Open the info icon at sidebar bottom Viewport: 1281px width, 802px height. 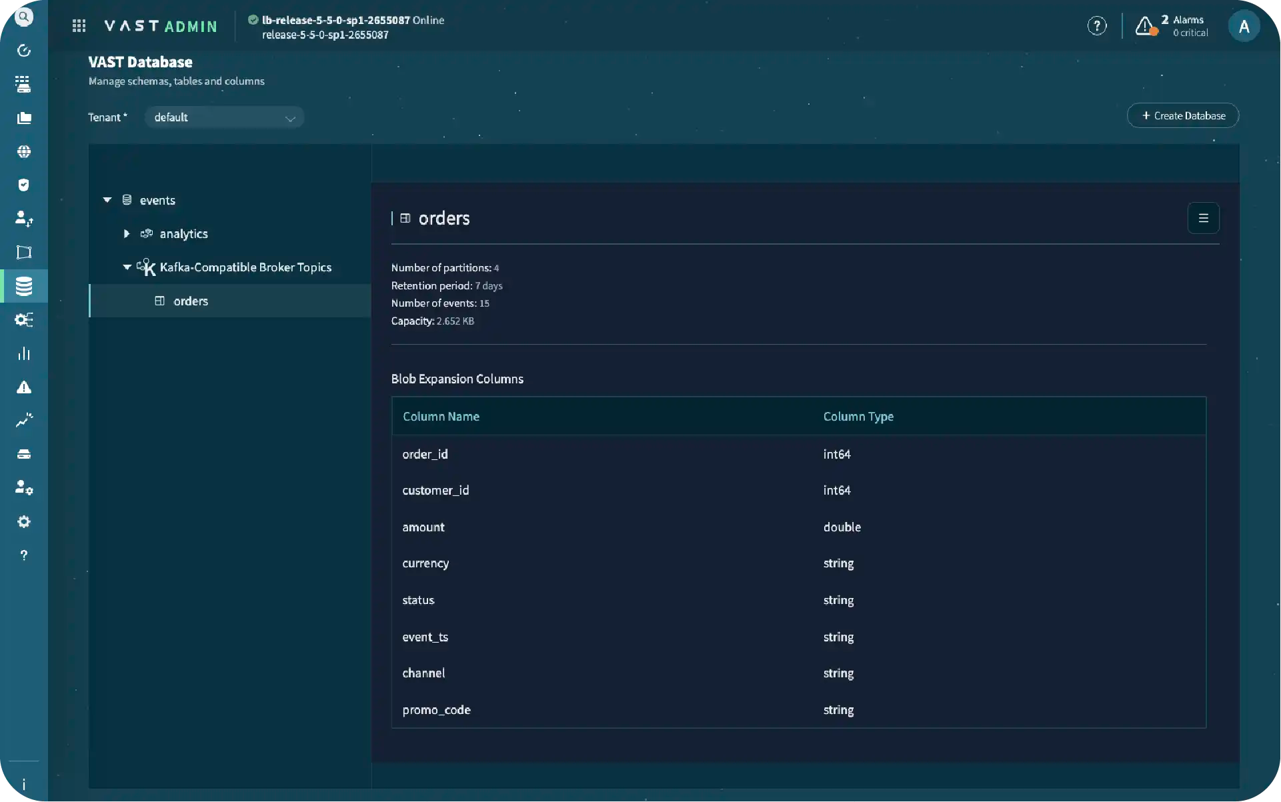tap(24, 784)
